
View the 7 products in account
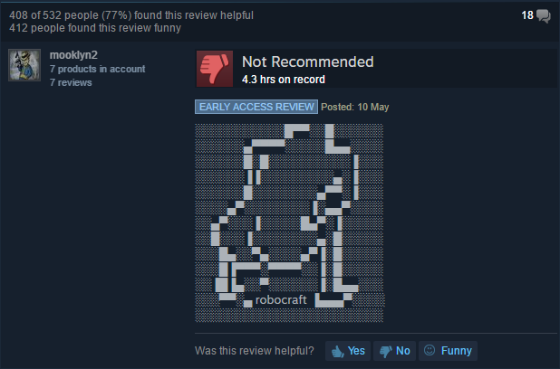pyautogui.click(x=98, y=69)
